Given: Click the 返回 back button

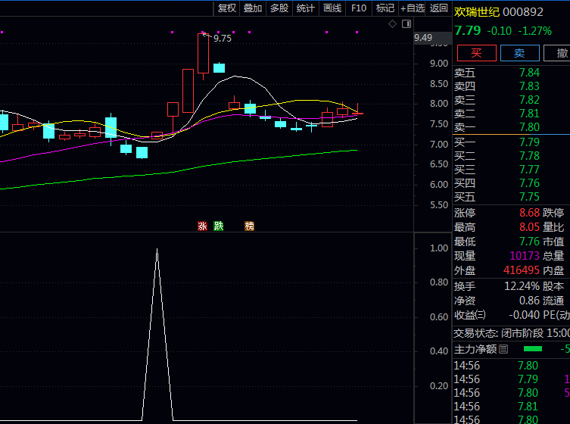Looking at the screenshot, I should click(x=439, y=8).
